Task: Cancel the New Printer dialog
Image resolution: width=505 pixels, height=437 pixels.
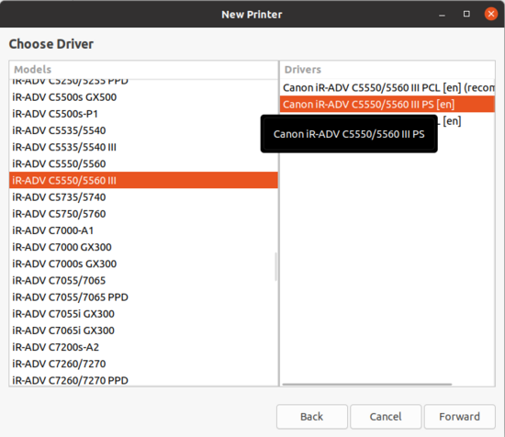Action: tap(386, 417)
